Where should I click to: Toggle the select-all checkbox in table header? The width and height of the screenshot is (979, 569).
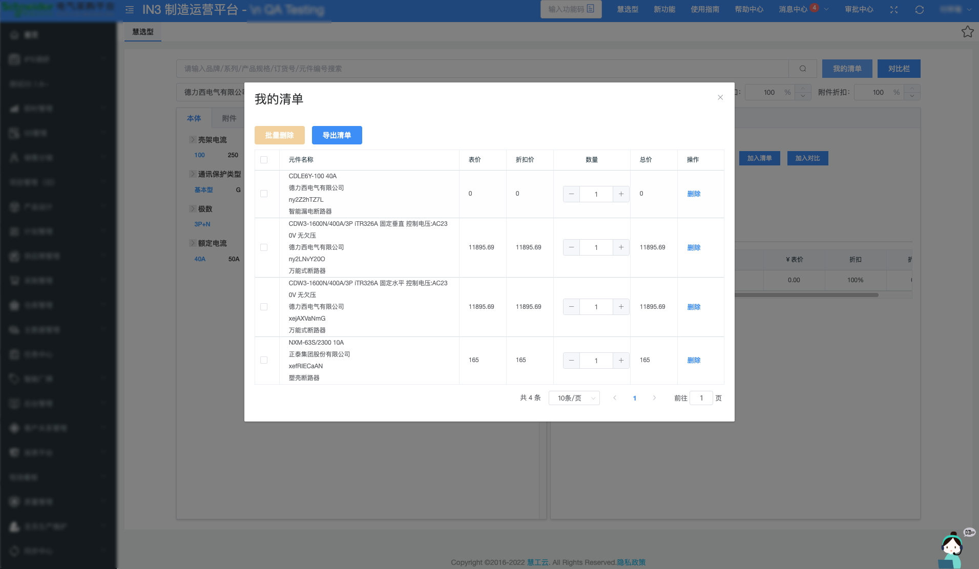click(x=264, y=160)
